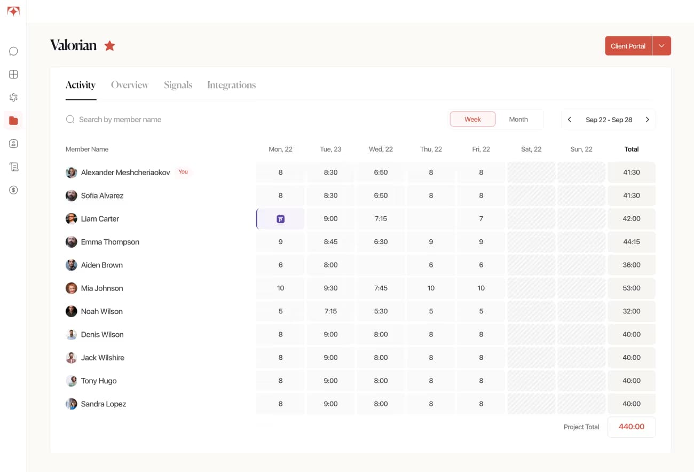
Task: Click Alexander Meshcheriaokov's avatar
Action: coord(71,172)
